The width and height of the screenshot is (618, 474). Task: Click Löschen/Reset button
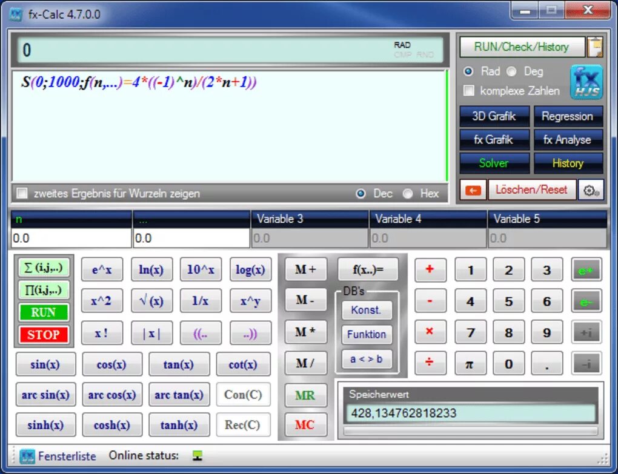pos(532,190)
